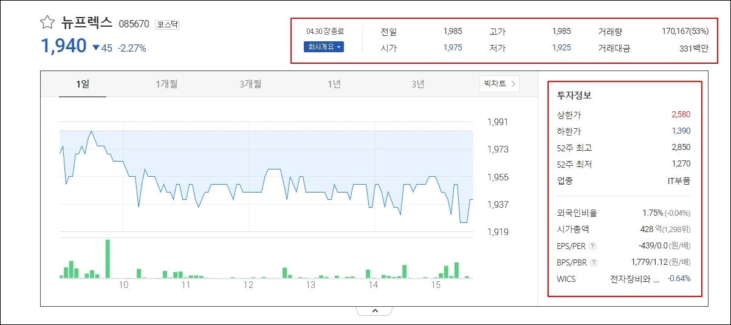Click the 외국인비율 value 1.75%
This screenshot has width=731, height=325.
tap(652, 213)
